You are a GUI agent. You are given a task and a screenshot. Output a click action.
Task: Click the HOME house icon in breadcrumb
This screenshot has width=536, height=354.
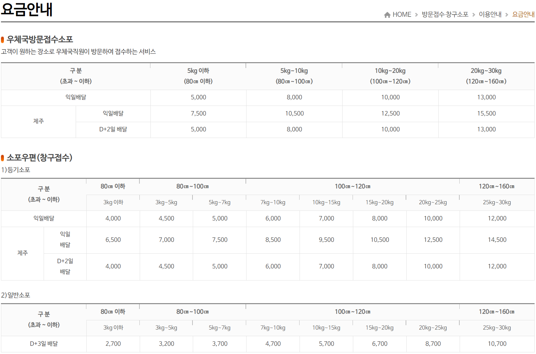pyautogui.click(x=387, y=15)
